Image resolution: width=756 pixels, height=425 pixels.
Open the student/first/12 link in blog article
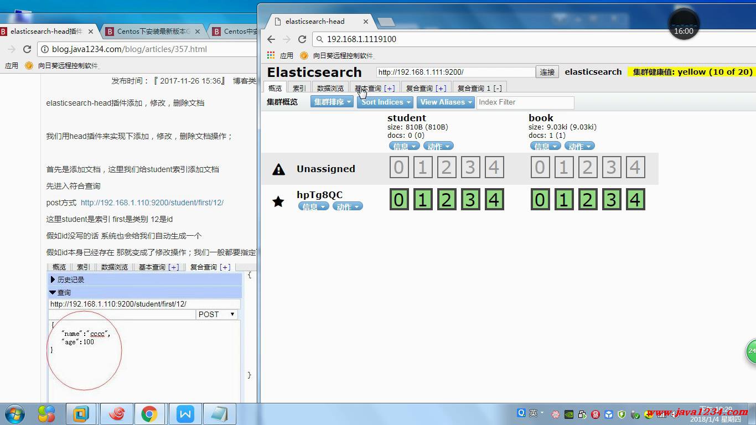pos(152,203)
